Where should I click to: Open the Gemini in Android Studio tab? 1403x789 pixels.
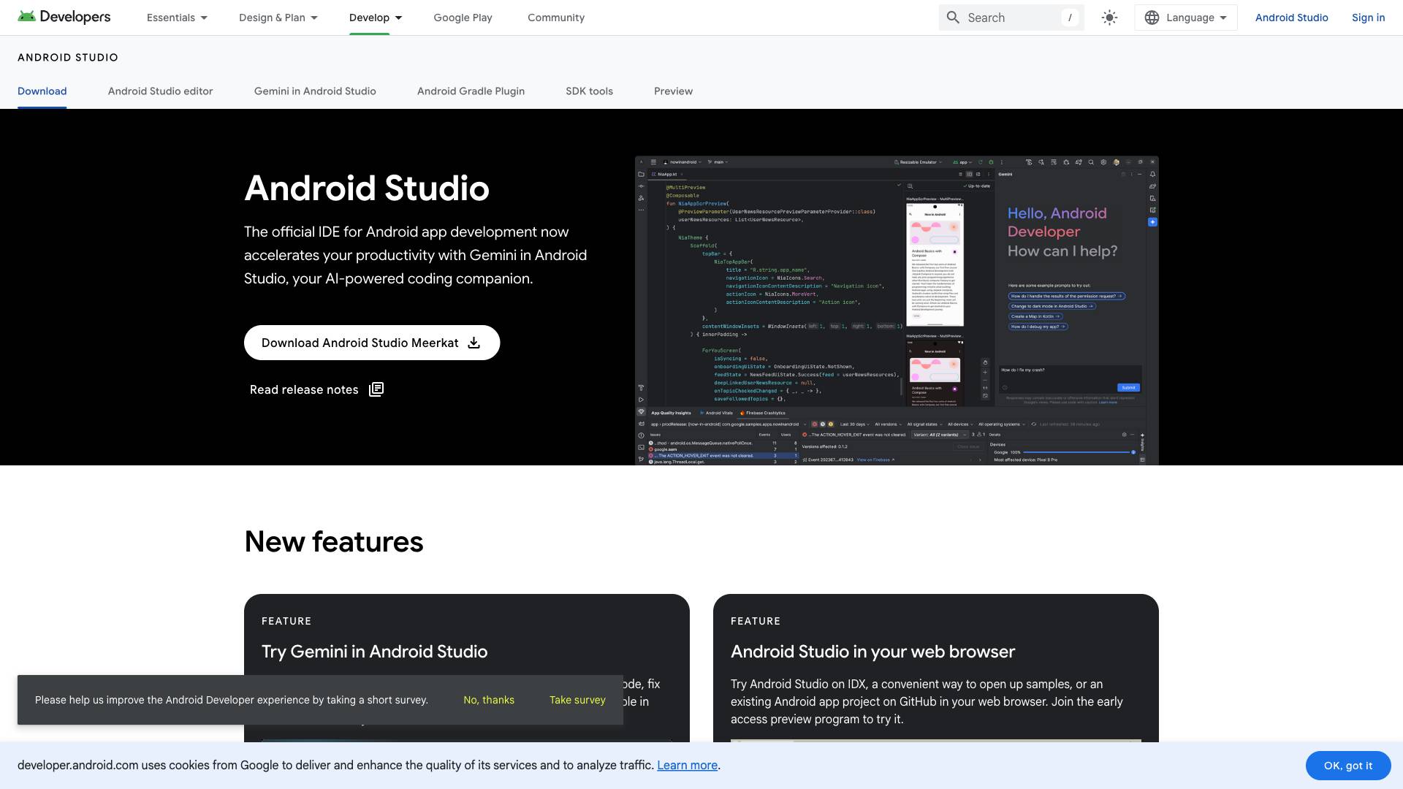[x=315, y=91]
